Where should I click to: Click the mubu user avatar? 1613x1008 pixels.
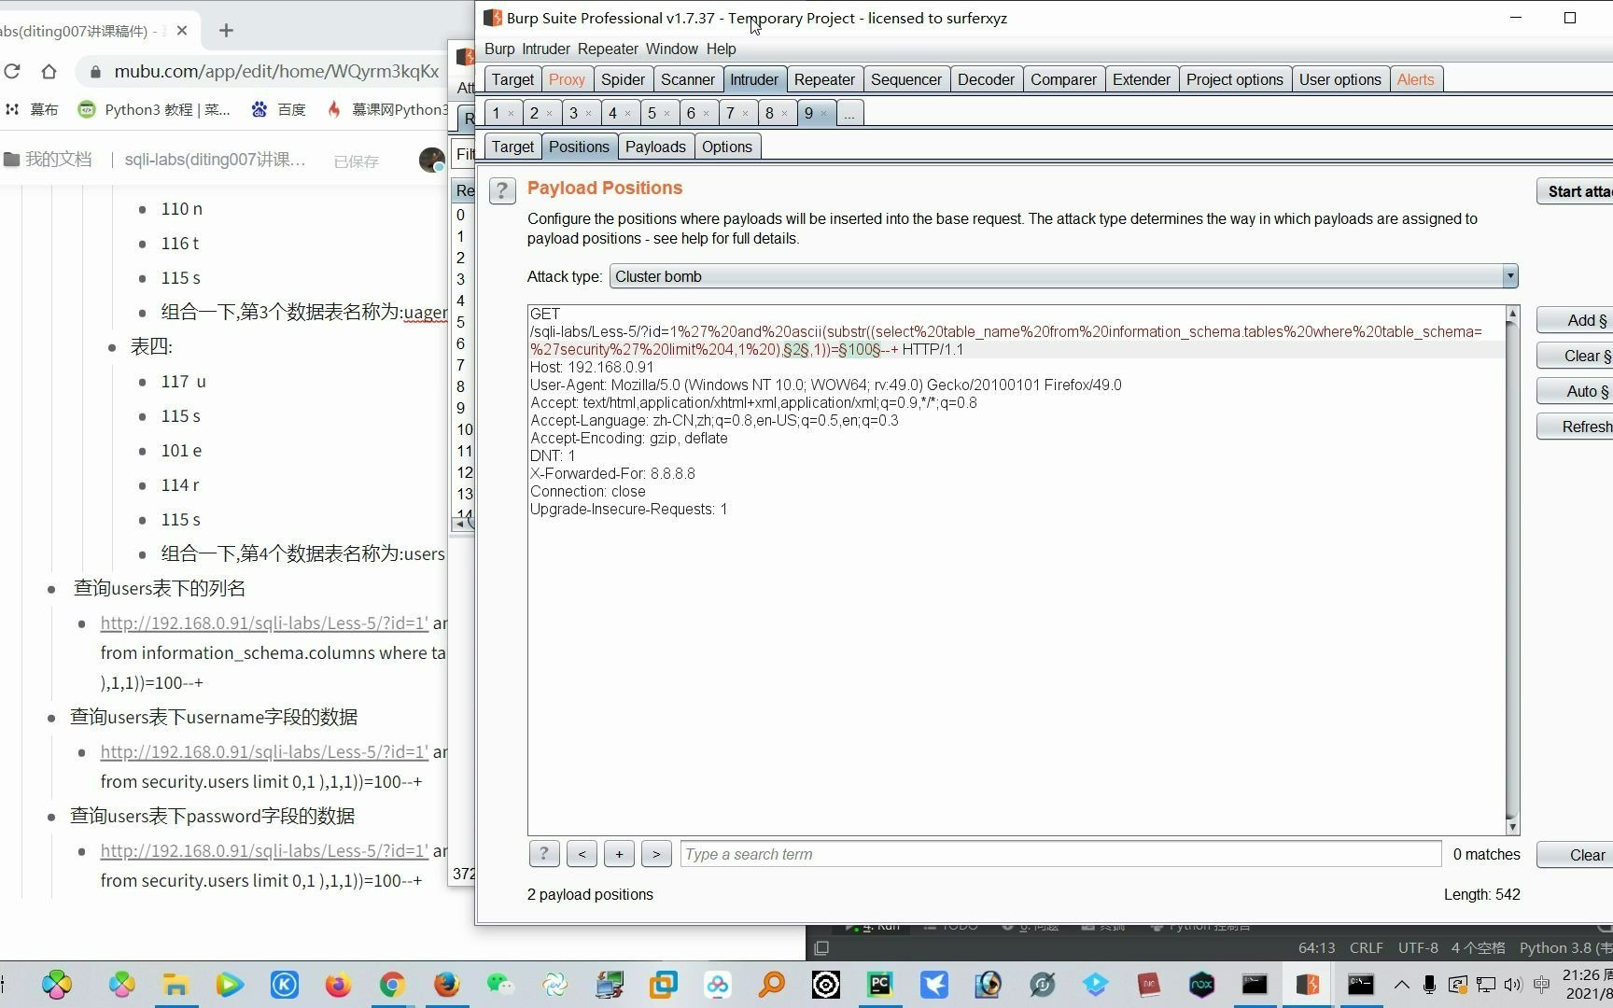click(431, 160)
